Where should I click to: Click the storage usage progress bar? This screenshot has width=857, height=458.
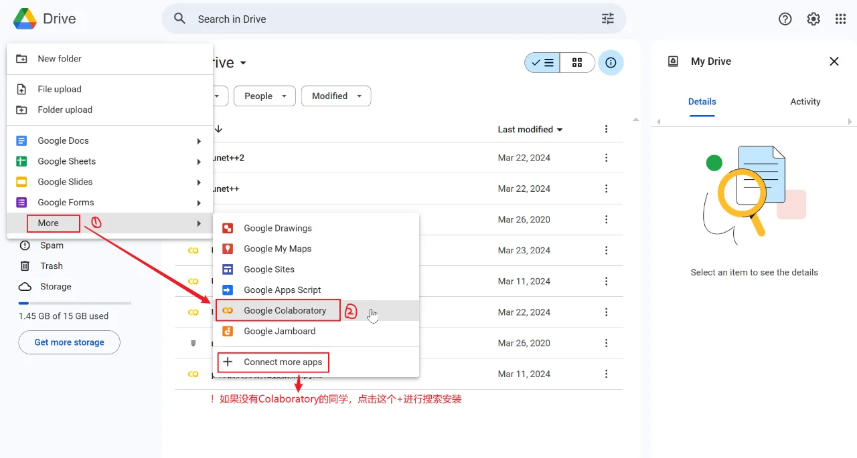click(x=75, y=304)
